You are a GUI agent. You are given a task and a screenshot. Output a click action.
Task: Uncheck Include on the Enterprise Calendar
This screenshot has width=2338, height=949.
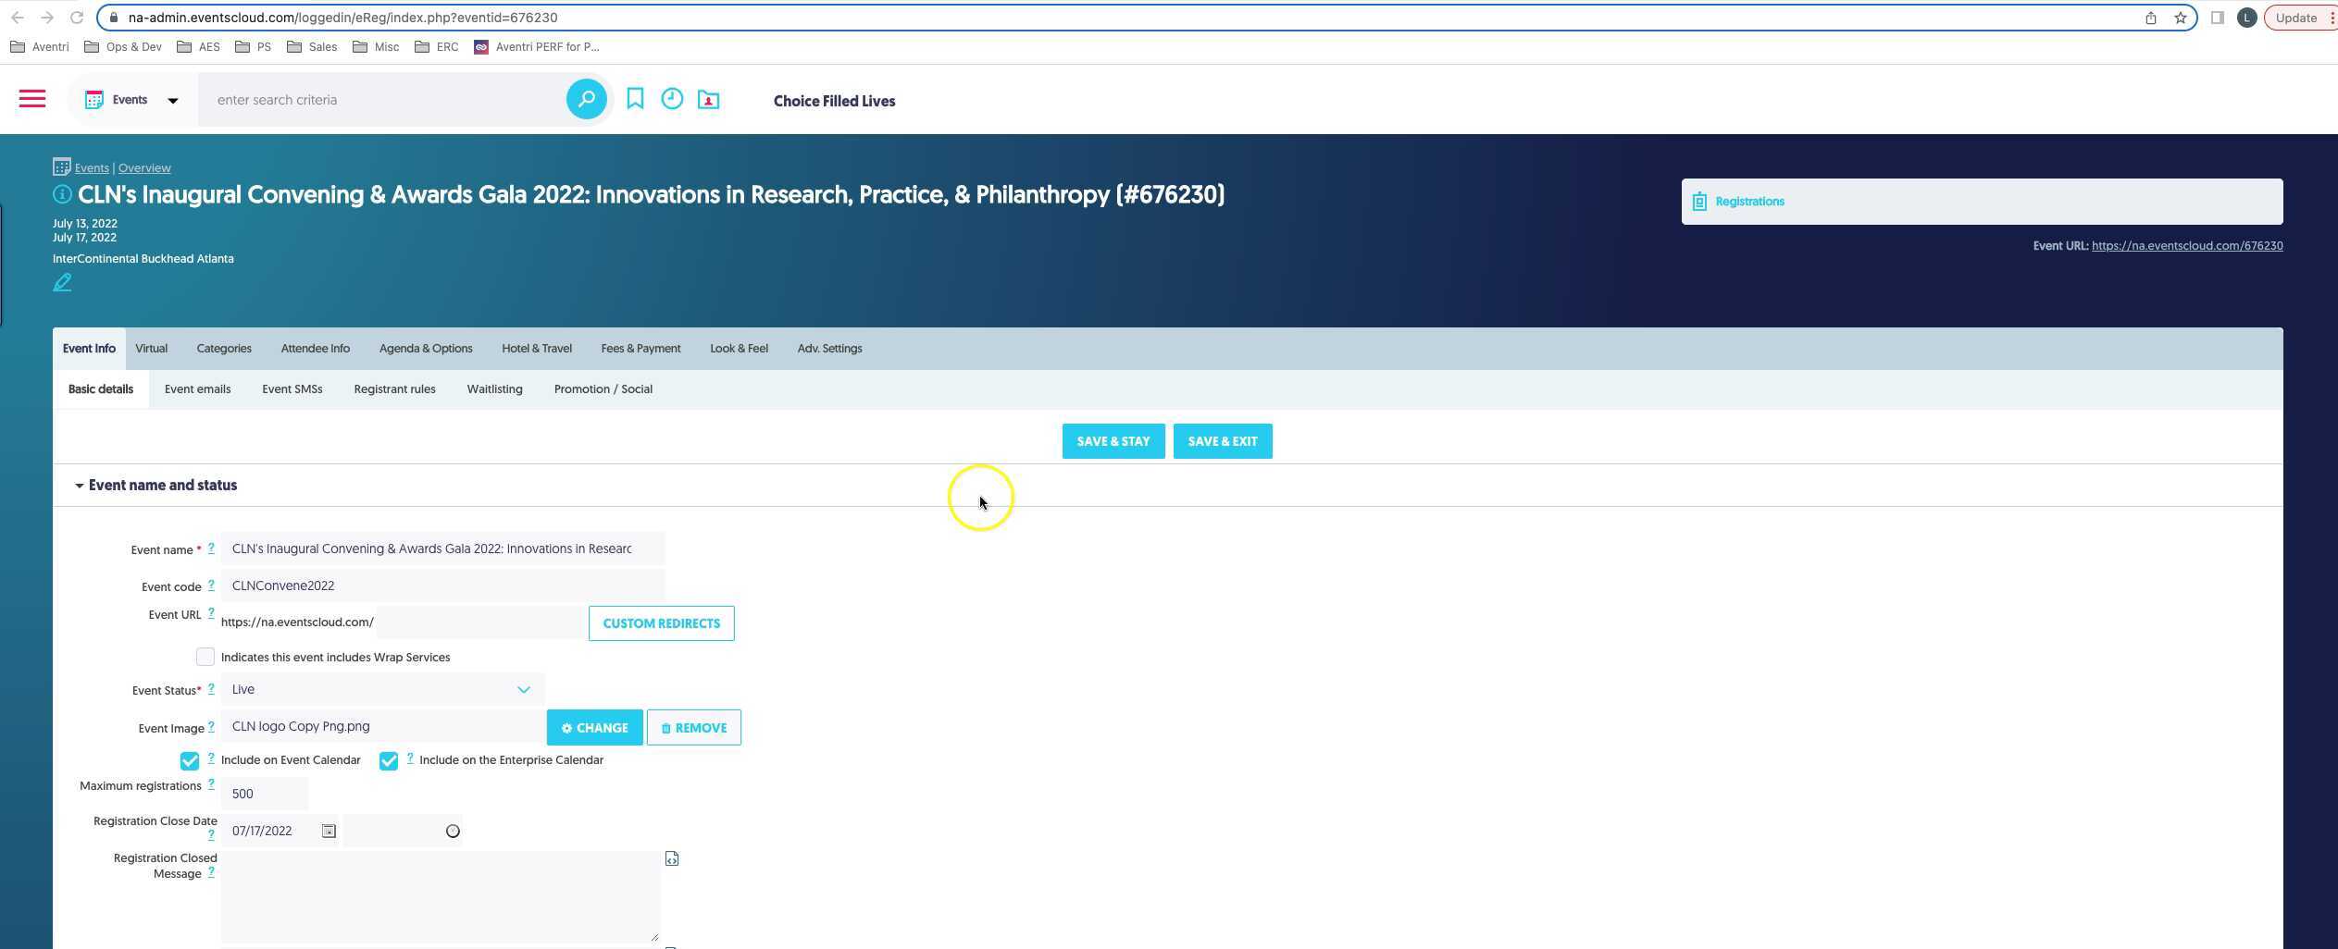click(389, 760)
